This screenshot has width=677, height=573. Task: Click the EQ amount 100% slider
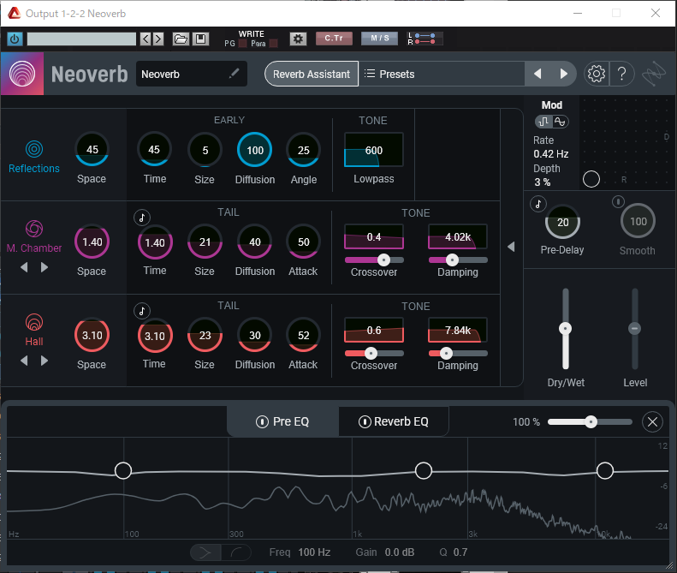pos(590,421)
